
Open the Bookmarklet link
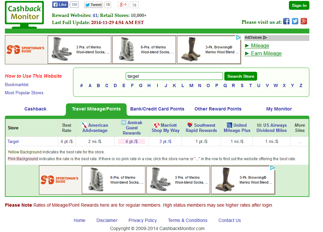pos(17,85)
